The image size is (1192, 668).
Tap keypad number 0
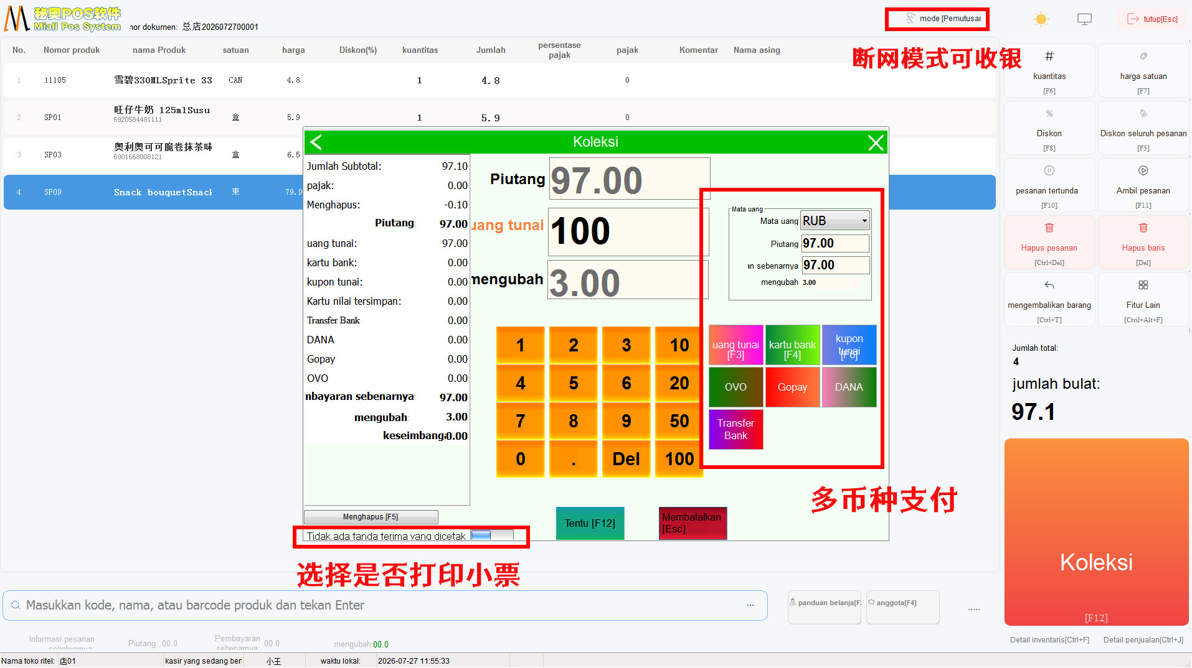(521, 459)
